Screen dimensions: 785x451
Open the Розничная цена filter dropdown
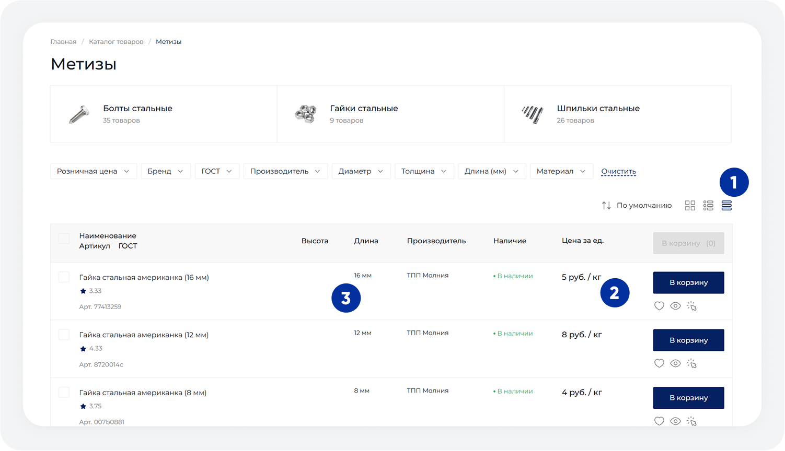tap(94, 171)
